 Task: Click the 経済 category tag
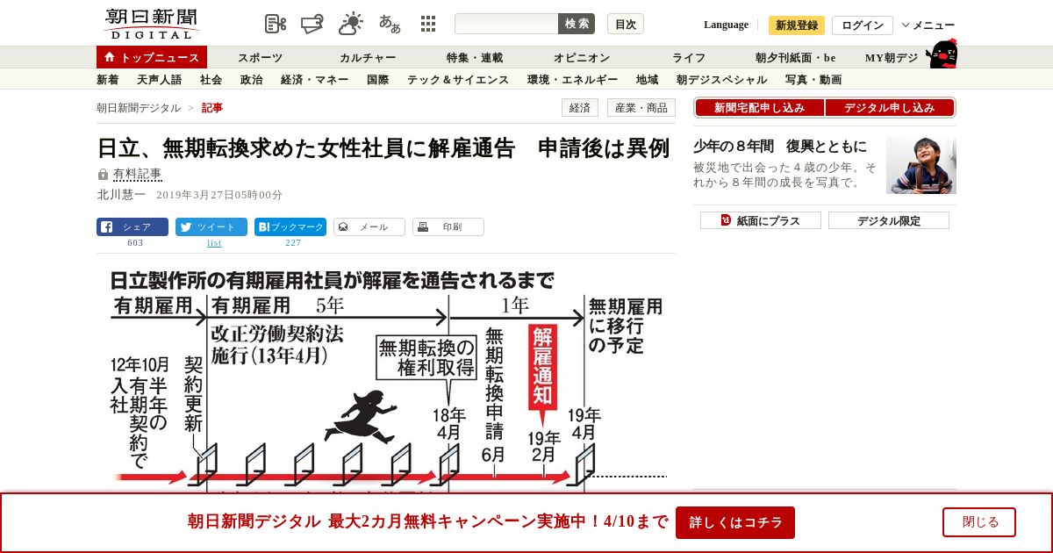(580, 108)
